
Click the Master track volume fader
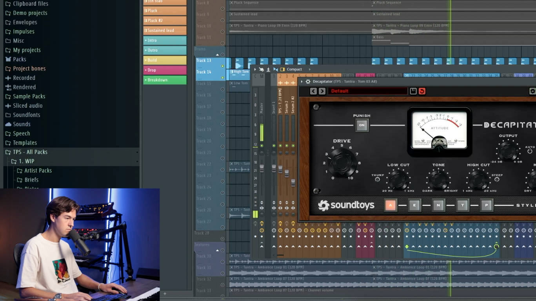click(262, 168)
